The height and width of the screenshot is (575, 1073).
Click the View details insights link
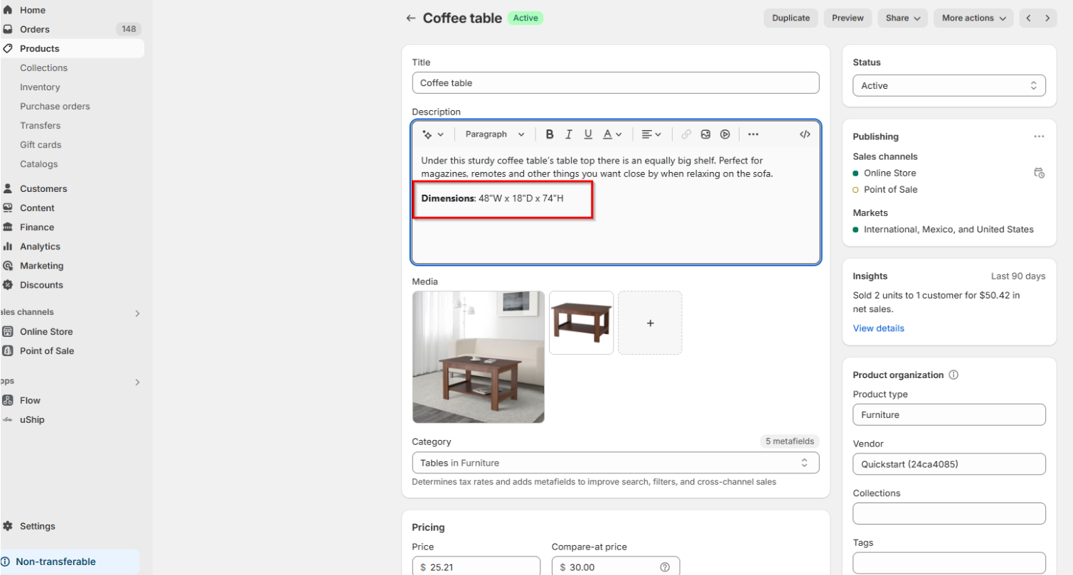coord(877,328)
